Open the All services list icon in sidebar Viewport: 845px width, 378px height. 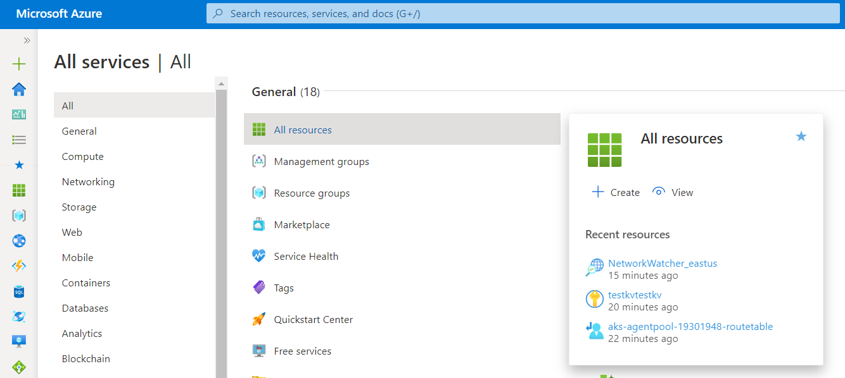(19, 140)
